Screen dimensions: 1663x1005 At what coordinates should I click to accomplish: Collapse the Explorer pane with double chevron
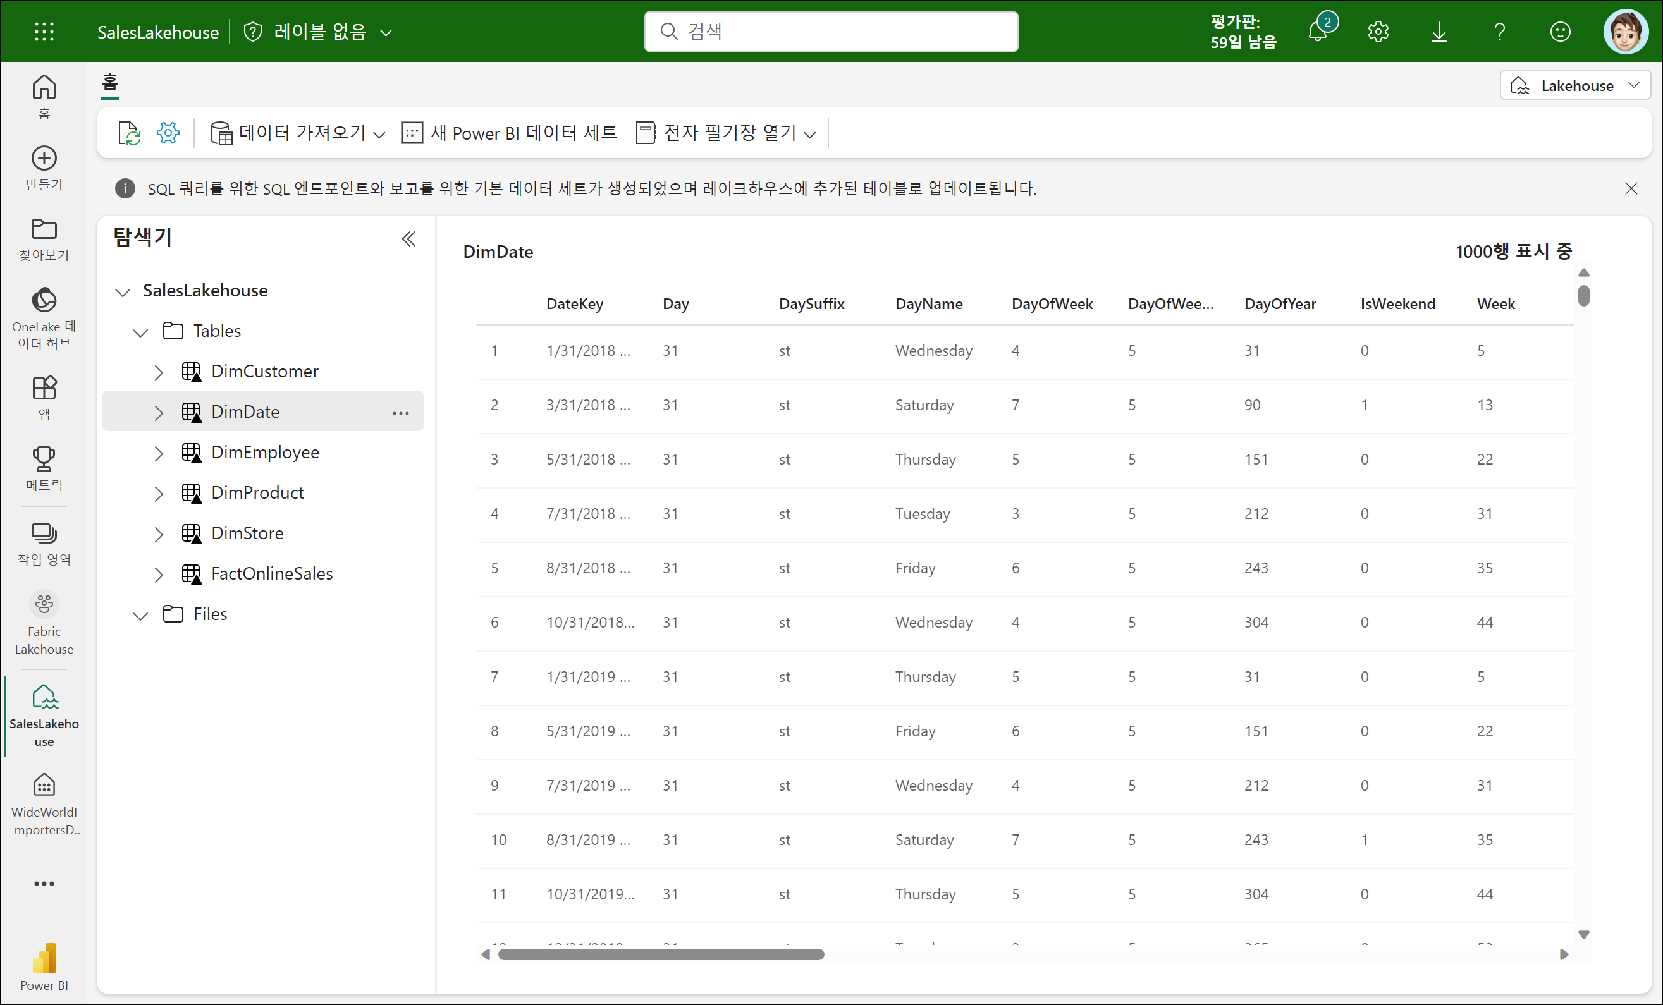(409, 239)
